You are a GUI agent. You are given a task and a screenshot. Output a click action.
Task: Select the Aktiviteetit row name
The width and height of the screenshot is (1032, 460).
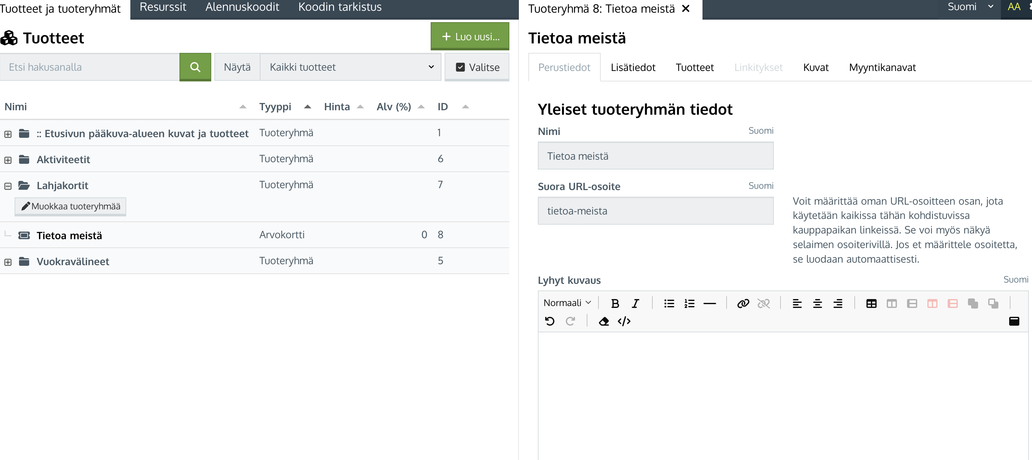click(63, 159)
